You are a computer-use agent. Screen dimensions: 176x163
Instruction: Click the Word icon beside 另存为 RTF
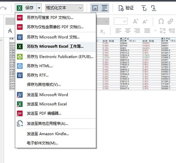pos(20,75)
